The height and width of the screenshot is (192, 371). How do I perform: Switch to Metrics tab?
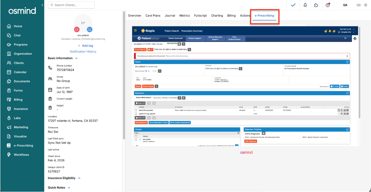click(x=184, y=16)
